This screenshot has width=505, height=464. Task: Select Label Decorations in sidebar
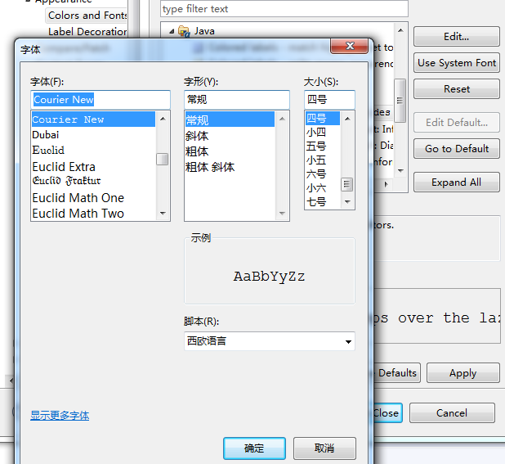(87, 32)
